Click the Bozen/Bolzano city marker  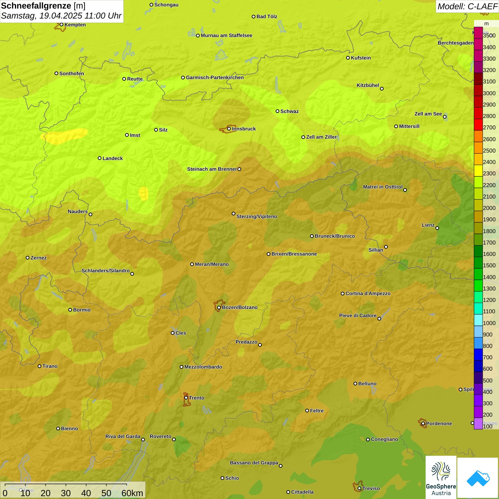pyautogui.click(x=219, y=307)
